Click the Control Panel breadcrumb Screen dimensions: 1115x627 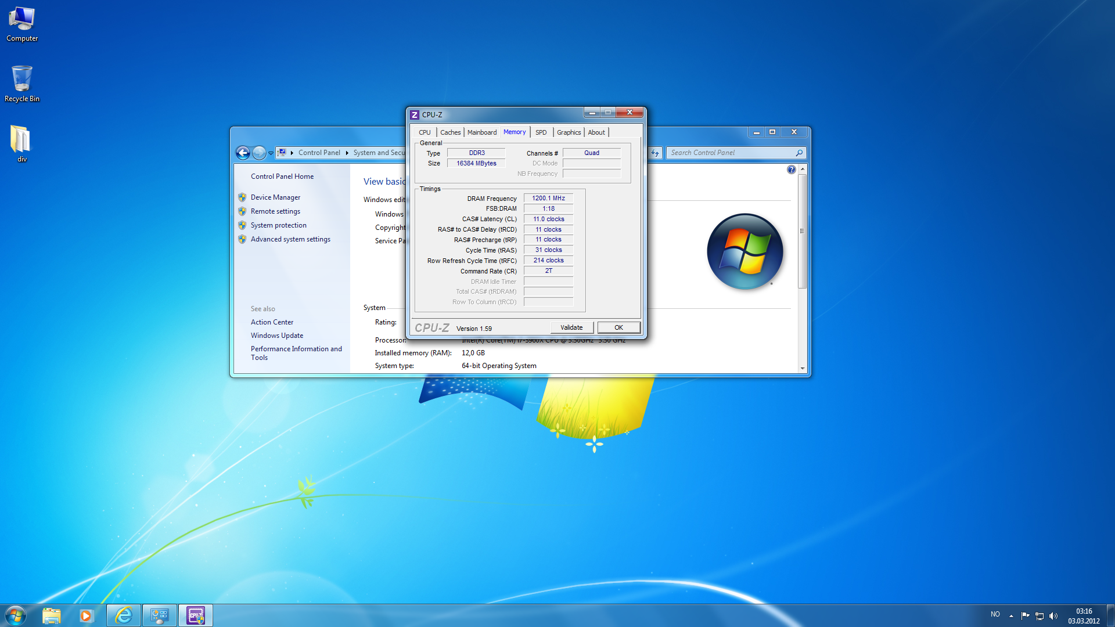(x=319, y=153)
